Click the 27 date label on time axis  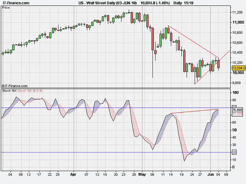(200, 175)
